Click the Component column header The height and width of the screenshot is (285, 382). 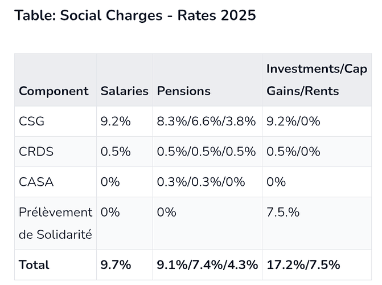coord(54,91)
